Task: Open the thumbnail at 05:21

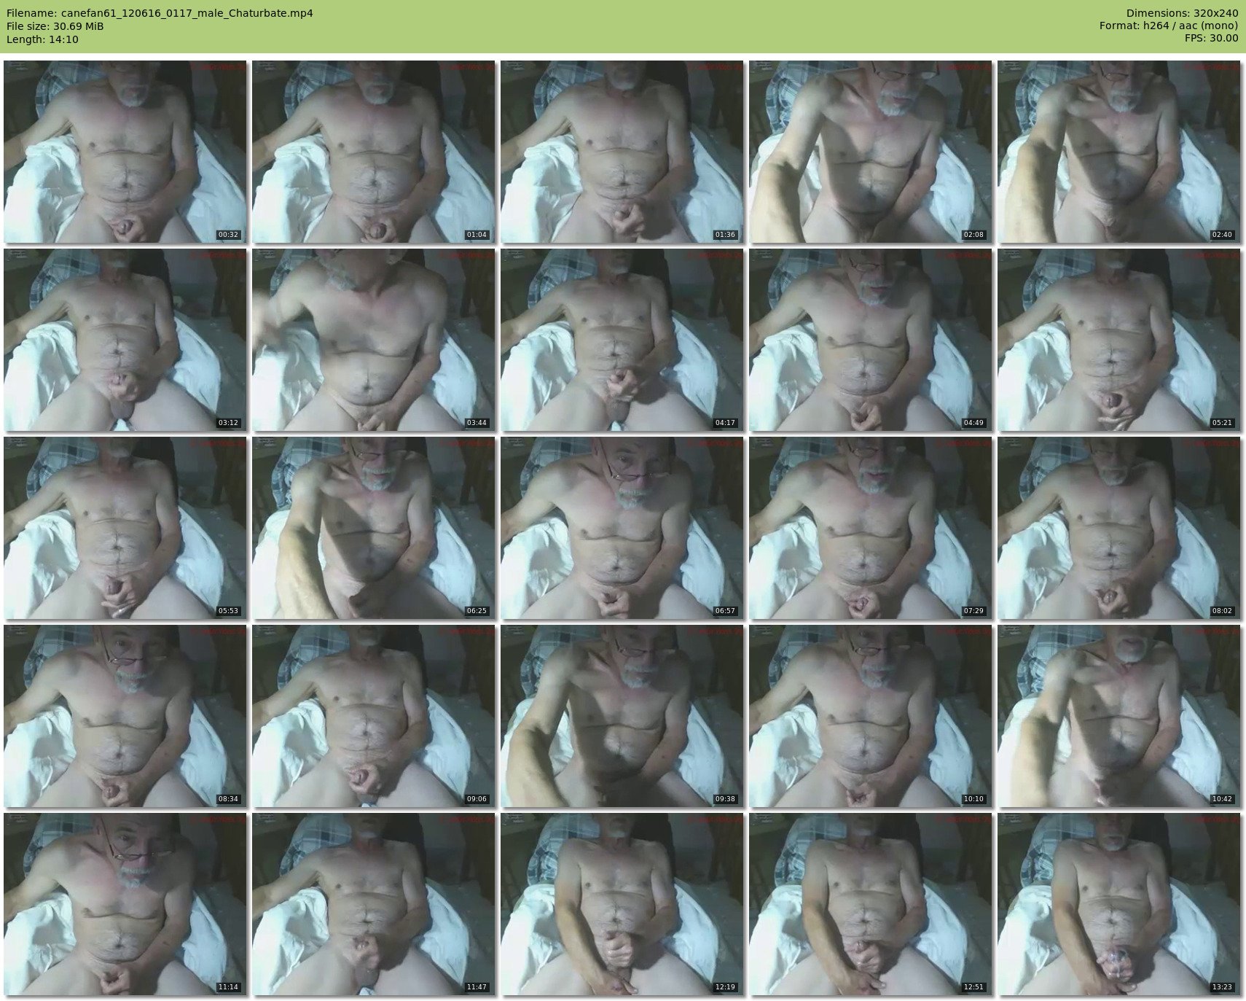Action: pos(1118,340)
